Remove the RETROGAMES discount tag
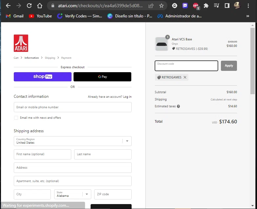The image size is (257, 209). pos(185,77)
